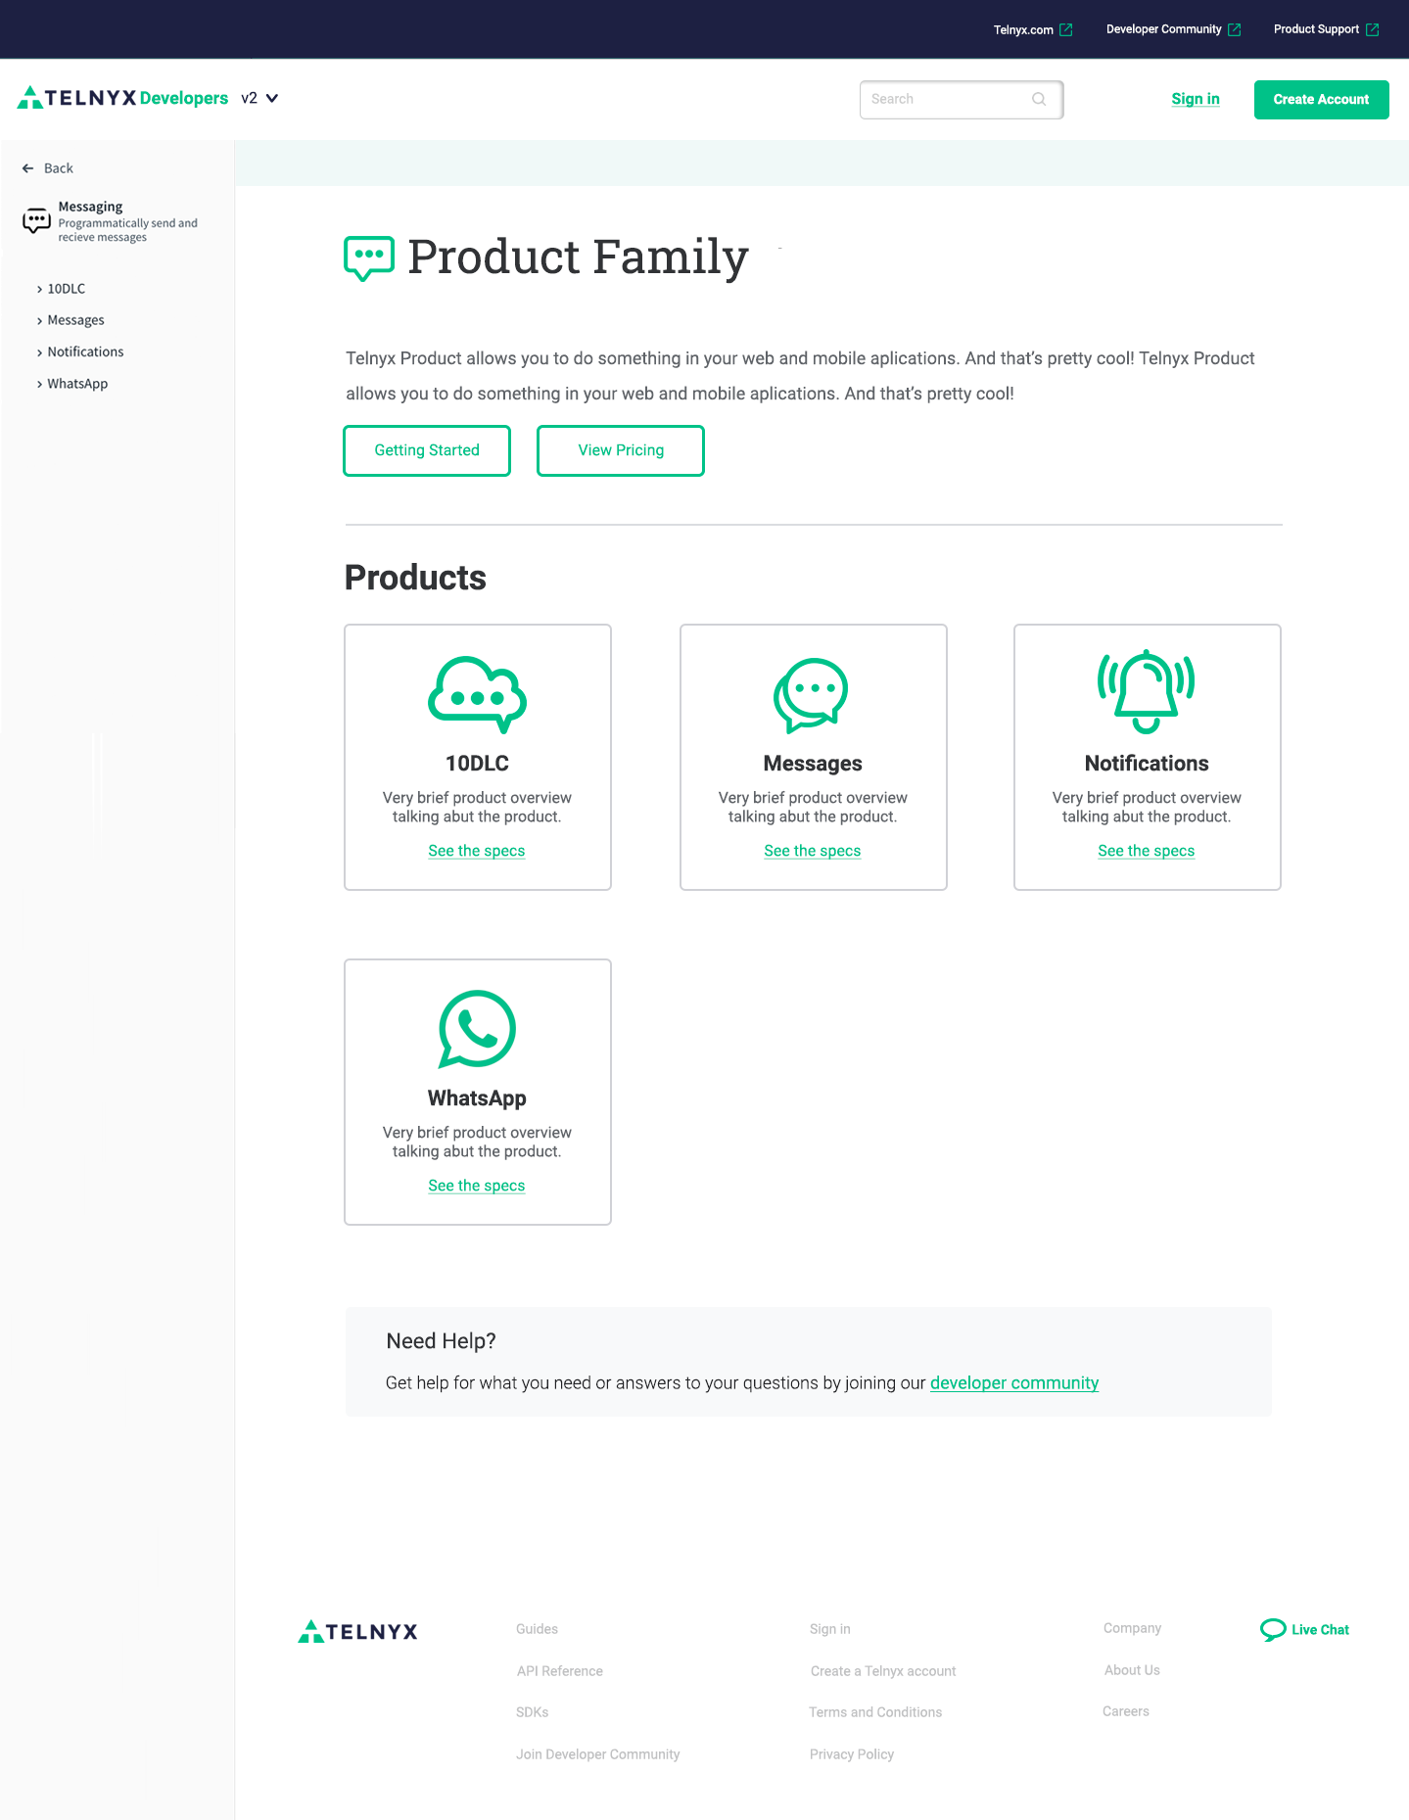Click the Live Chat bubble icon
Screen dimensions: 1409x1820
pos(1273,1629)
